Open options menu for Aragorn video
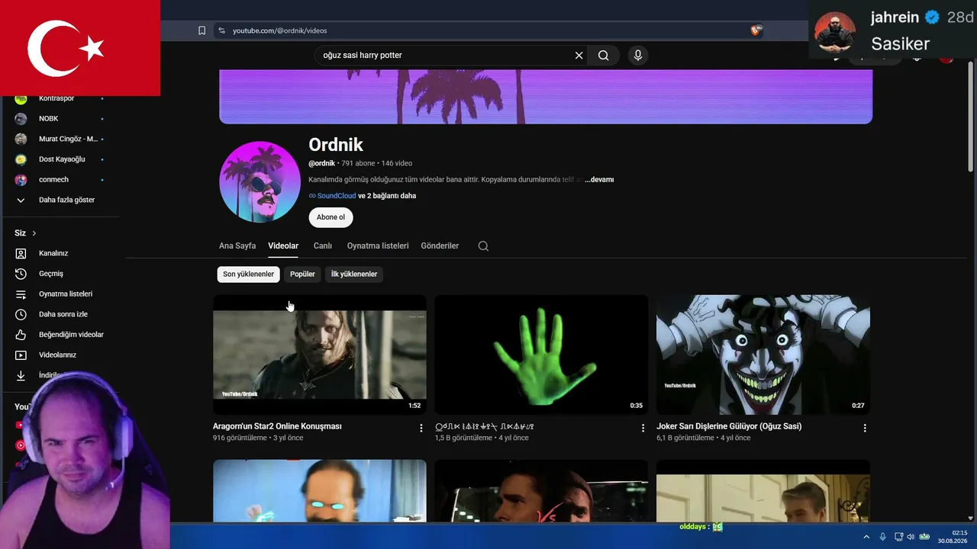The width and height of the screenshot is (977, 549). click(421, 429)
